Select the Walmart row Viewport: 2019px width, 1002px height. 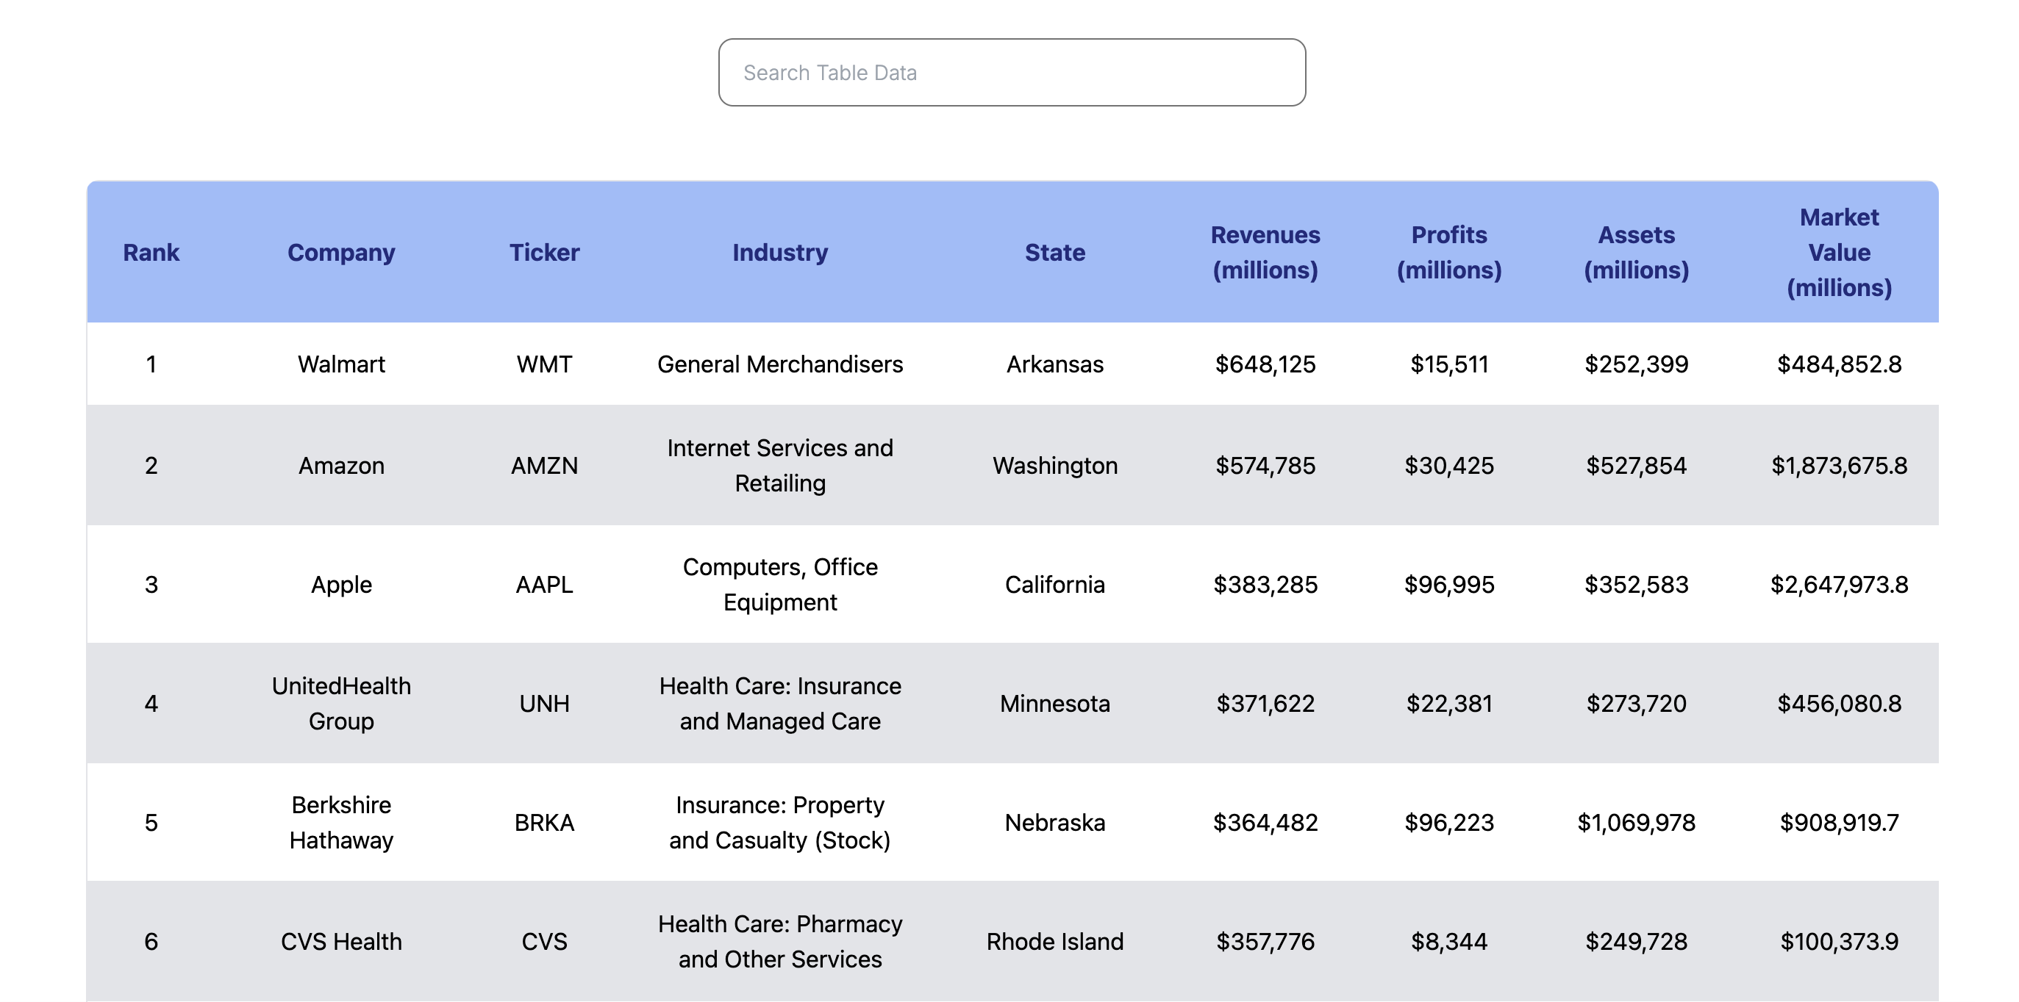342,363
